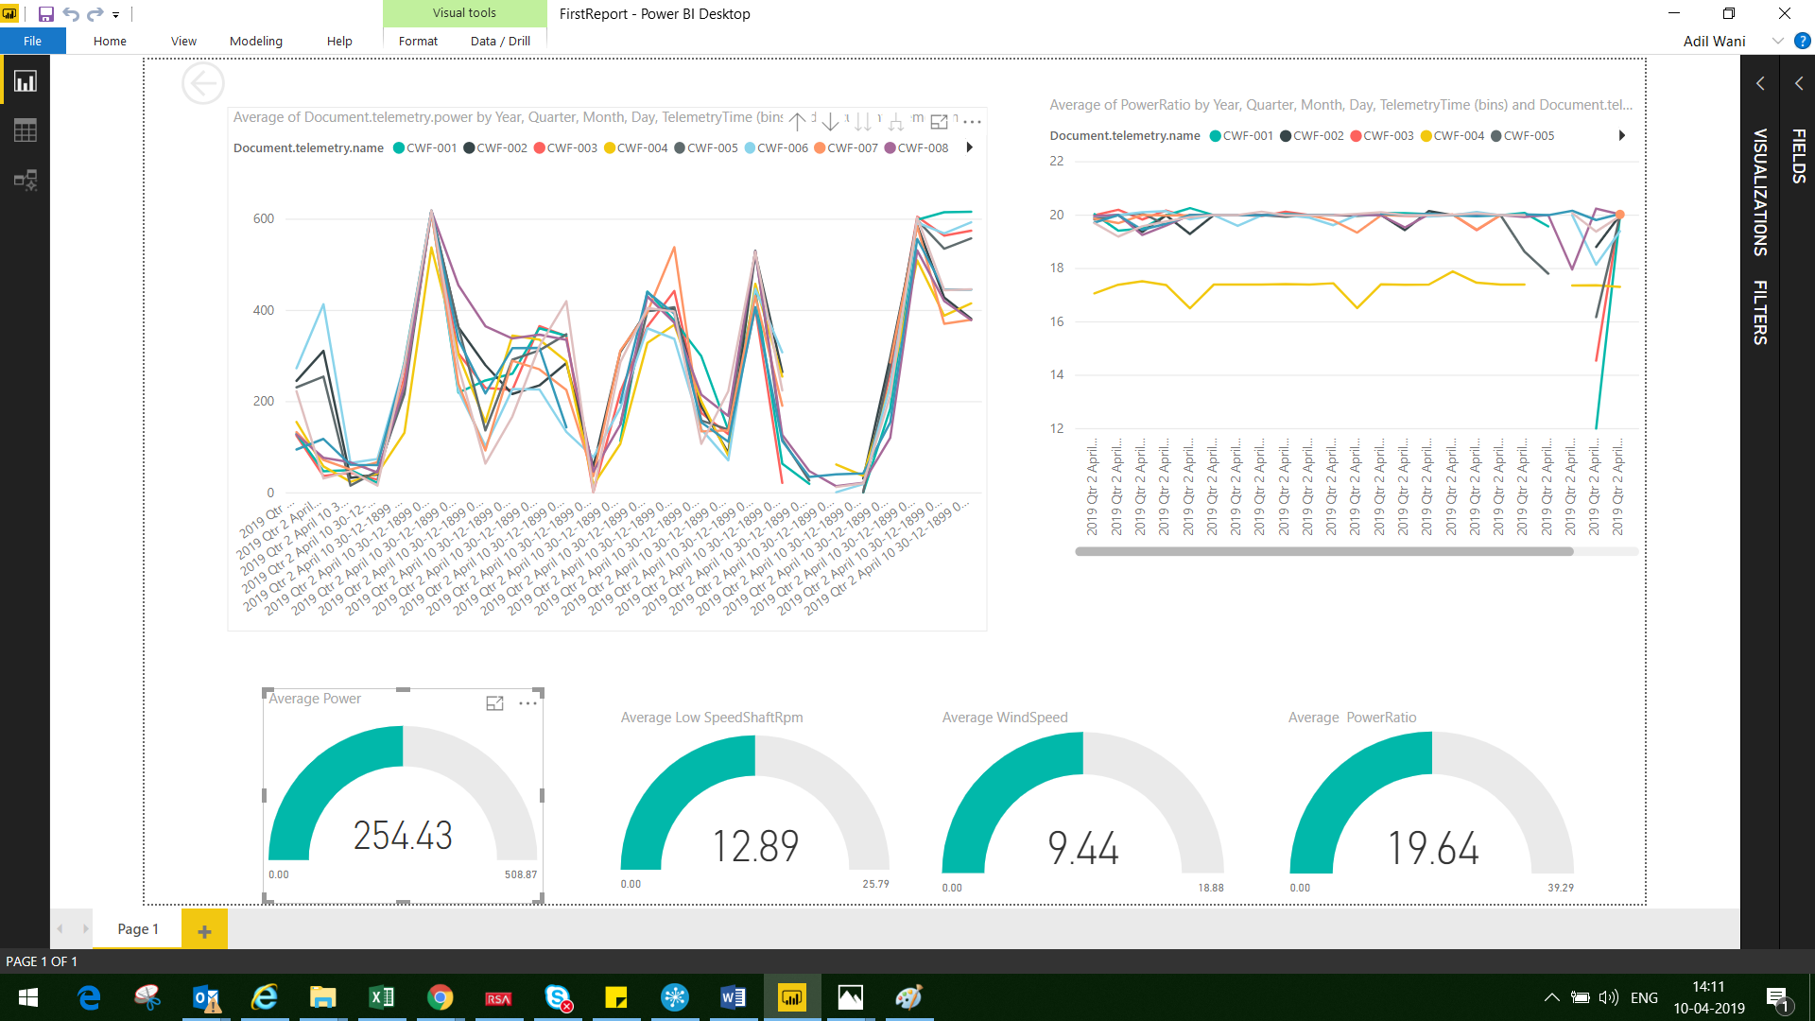This screenshot has height=1021, width=1815.
Task: Click the 254.43 value on Average Power gauge
Action: (403, 836)
